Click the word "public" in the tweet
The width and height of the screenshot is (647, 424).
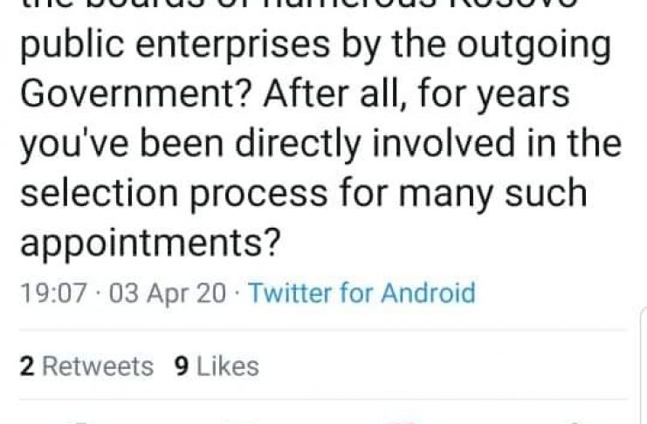point(66,45)
